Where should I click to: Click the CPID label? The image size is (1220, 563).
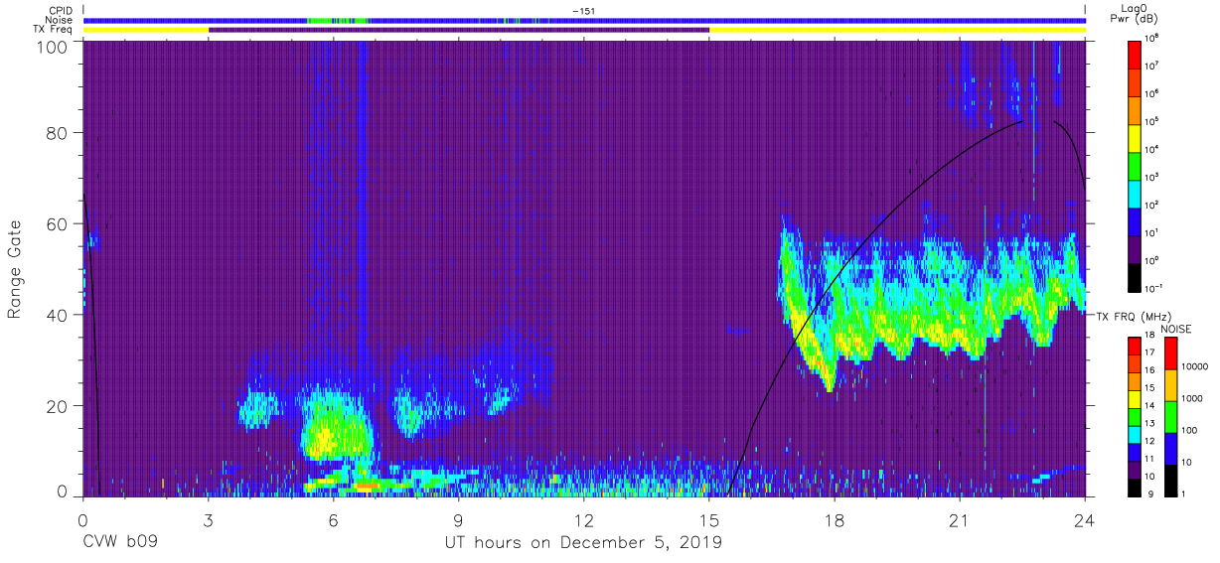point(63,11)
